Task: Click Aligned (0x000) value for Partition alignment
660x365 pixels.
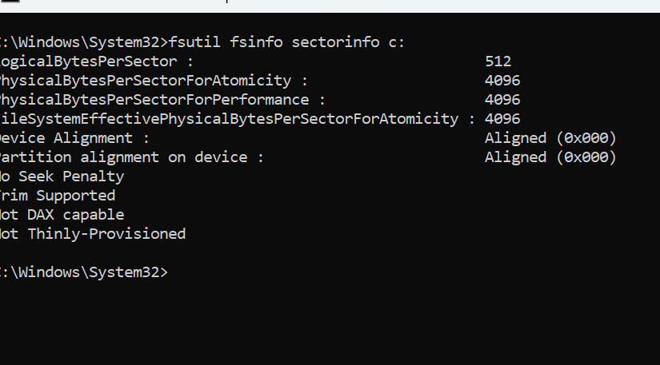Action: pos(550,157)
